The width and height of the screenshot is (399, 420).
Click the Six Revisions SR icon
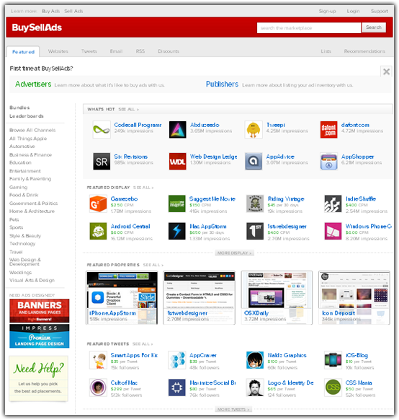click(102, 162)
